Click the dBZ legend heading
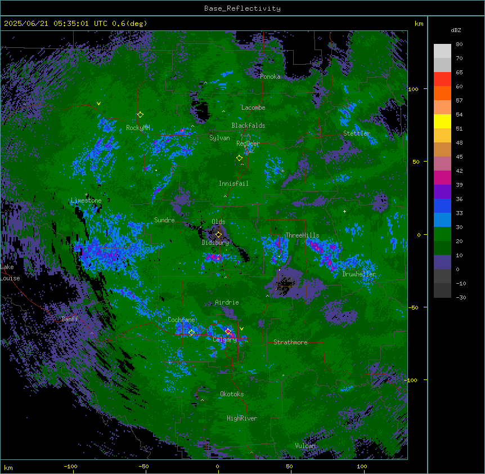This screenshot has height=474, width=485. coord(456,30)
